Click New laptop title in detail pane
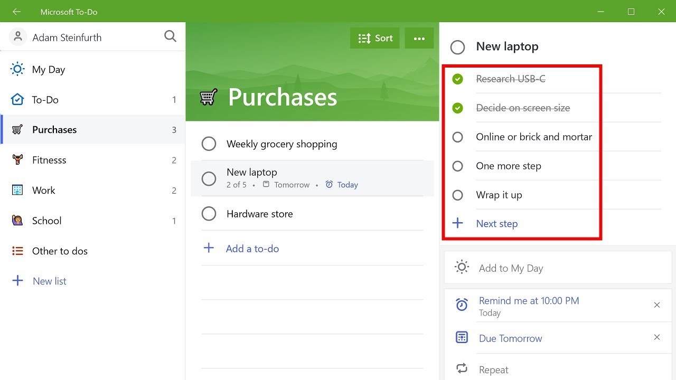676x380 pixels. [x=507, y=46]
